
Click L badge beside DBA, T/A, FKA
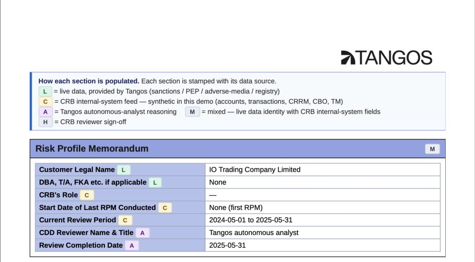point(155,183)
